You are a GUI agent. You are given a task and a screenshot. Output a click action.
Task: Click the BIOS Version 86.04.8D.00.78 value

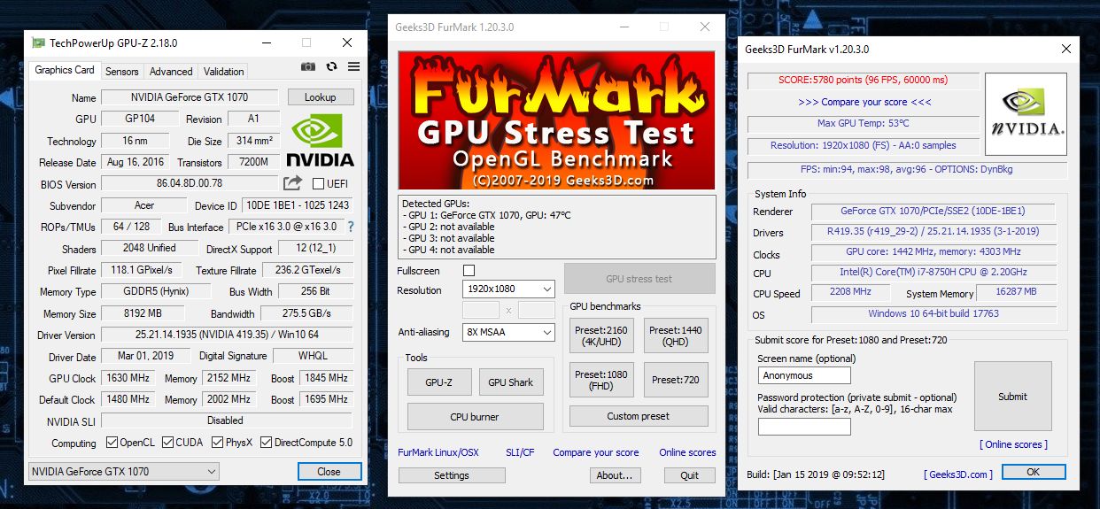190,183
